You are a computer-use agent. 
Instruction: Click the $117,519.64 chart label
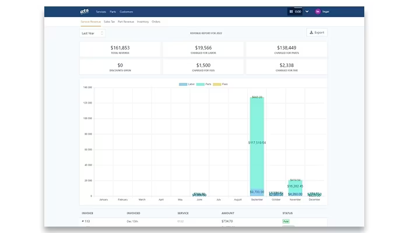coord(257,143)
